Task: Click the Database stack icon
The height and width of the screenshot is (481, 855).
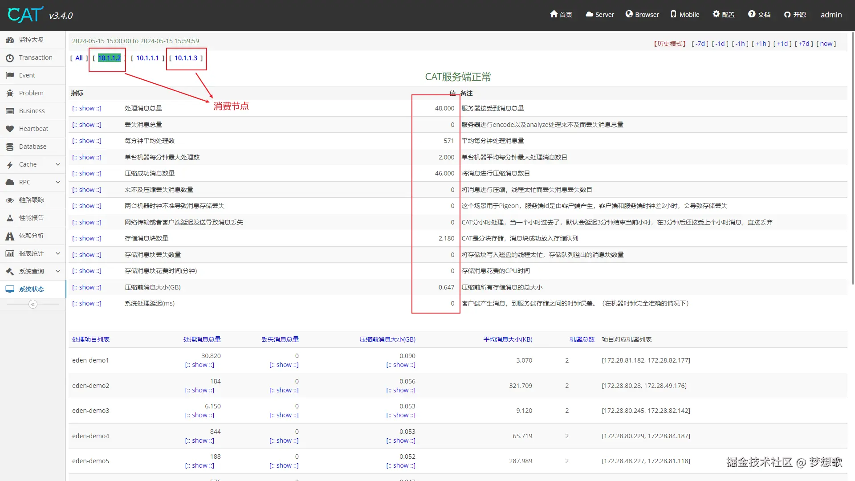Action: pyautogui.click(x=10, y=147)
